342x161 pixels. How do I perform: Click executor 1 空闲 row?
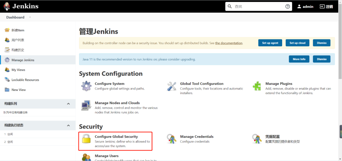38,134
